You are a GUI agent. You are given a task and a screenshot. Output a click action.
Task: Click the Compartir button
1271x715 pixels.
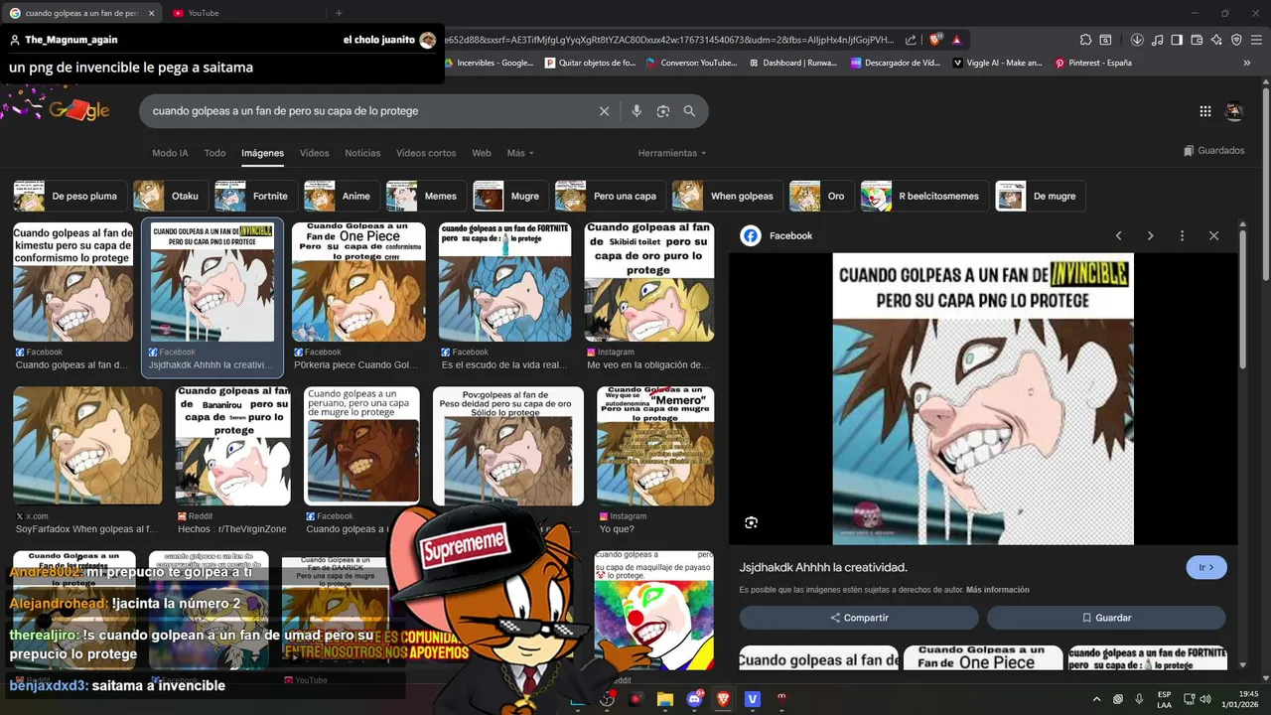pos(859,618)
